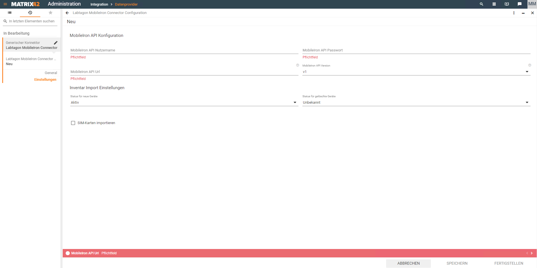The image size is (537, 268).
Task: Click the MobileIron API Konfiguration heading
Action: (x=96, y=35)
